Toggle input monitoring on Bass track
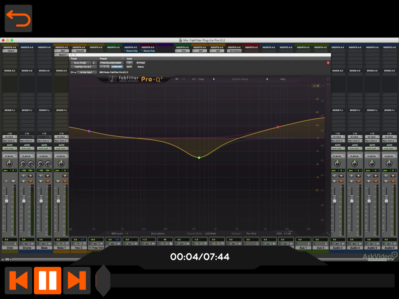The image size is (399, 299). (x=41, y=176)
